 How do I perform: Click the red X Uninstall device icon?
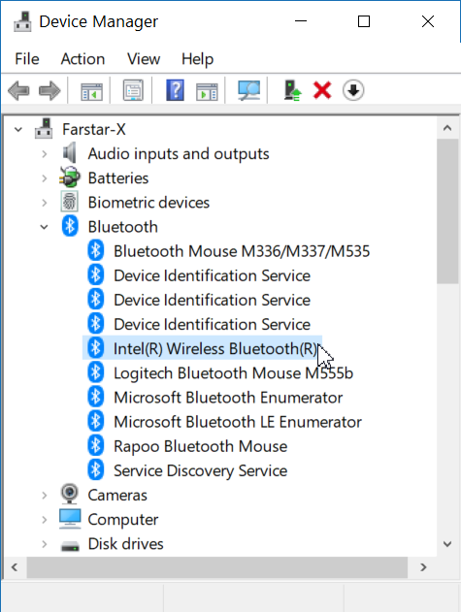pyautogui.click(x=322, y=90)
